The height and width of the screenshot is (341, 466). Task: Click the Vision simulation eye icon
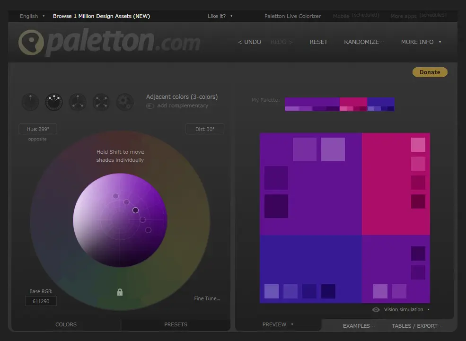pos(376,310)
